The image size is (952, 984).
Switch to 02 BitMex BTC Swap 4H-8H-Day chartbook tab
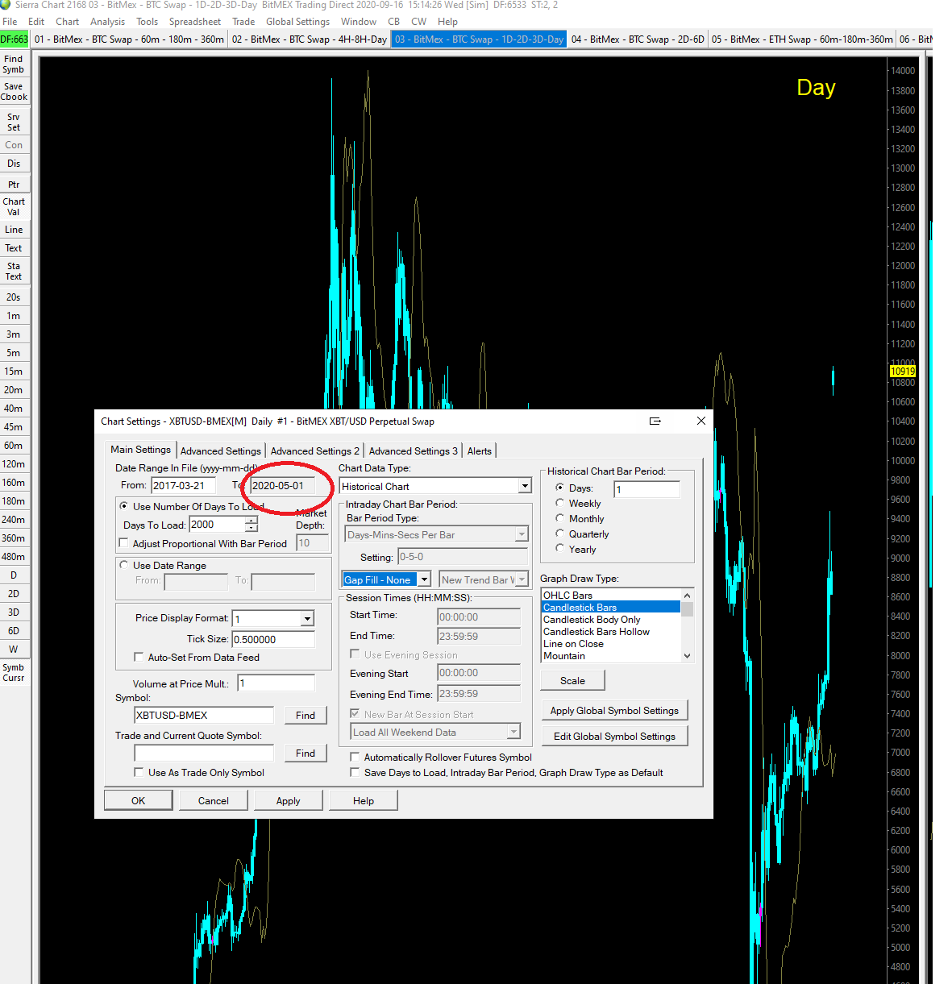310,39
